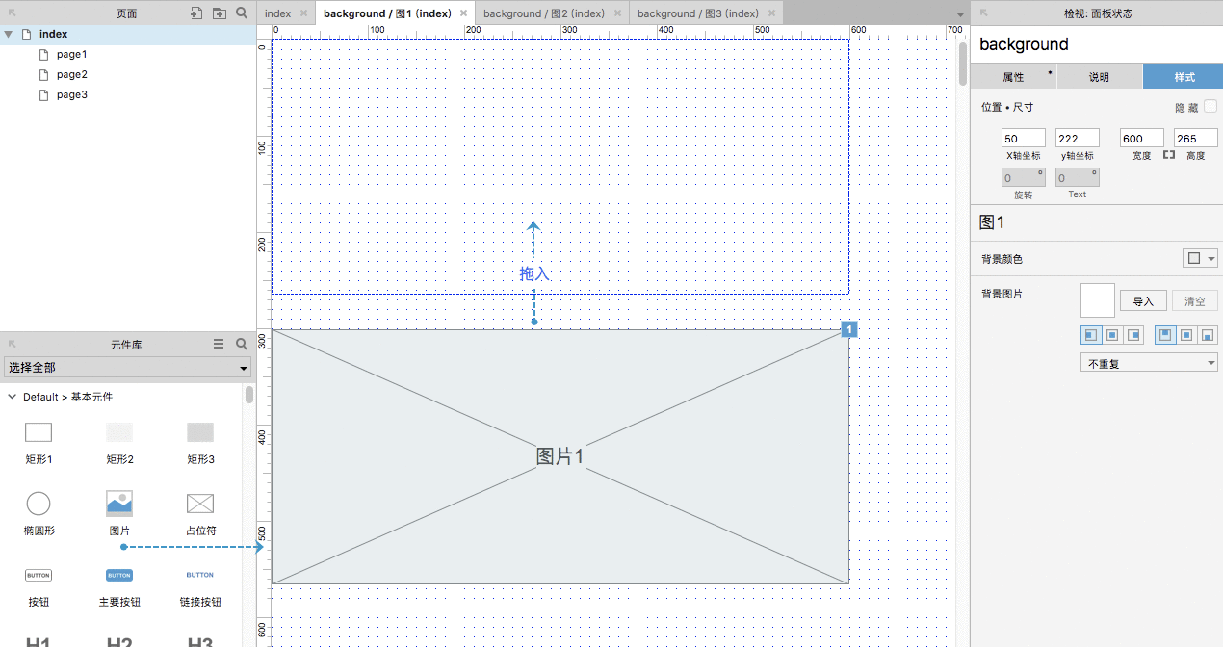Click the 矩形1 rectangle widget icon
The height and width of the screenshot is (647, 1223).
coord(39,432)
